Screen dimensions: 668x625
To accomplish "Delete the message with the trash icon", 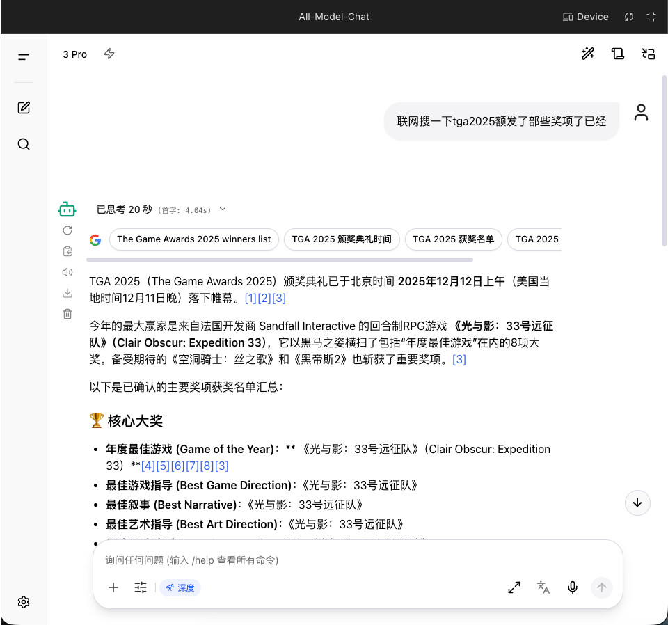I will 67,314.
